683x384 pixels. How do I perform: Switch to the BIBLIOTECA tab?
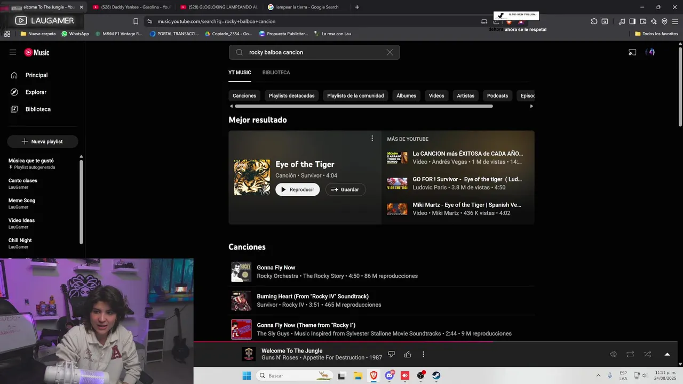click(276, 73)
